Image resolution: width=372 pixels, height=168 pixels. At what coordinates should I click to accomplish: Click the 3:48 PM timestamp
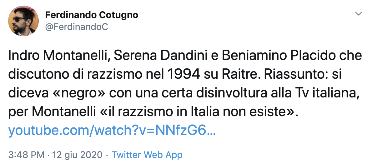tap(26, 155)
